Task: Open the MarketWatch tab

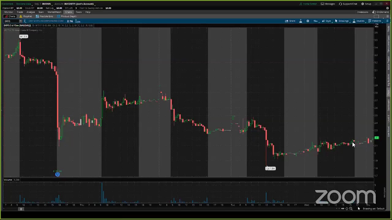Action: pos(54,12)
